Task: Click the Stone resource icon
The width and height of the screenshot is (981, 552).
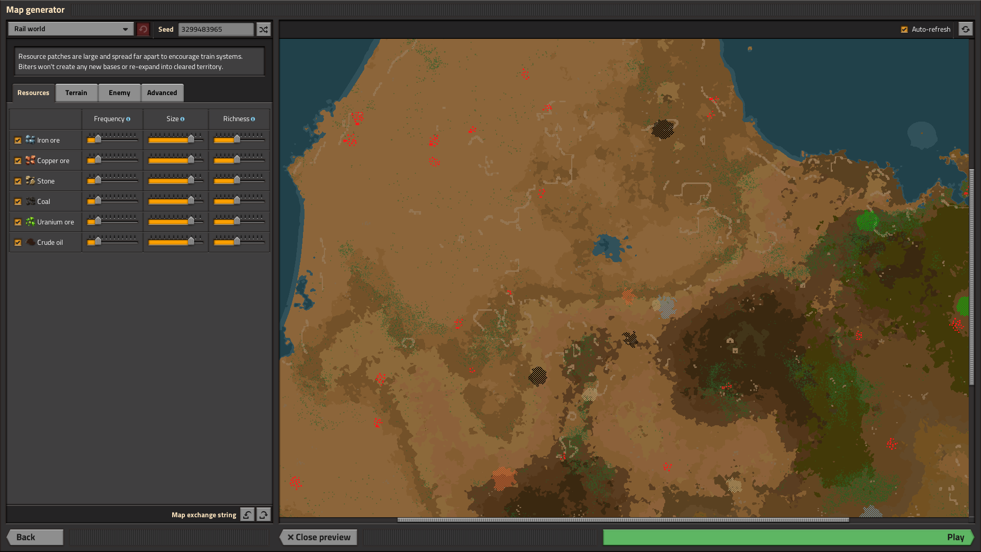Action: coord(31,180)
